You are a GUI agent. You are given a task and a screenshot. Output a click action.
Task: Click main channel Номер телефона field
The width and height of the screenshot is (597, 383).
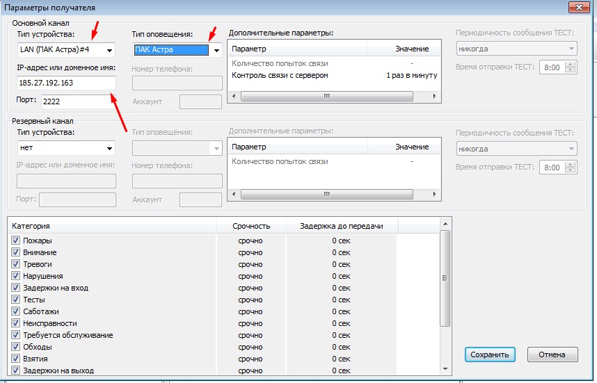(177, 83)
